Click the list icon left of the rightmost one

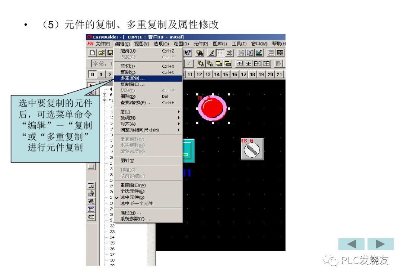tap(271, 53)
